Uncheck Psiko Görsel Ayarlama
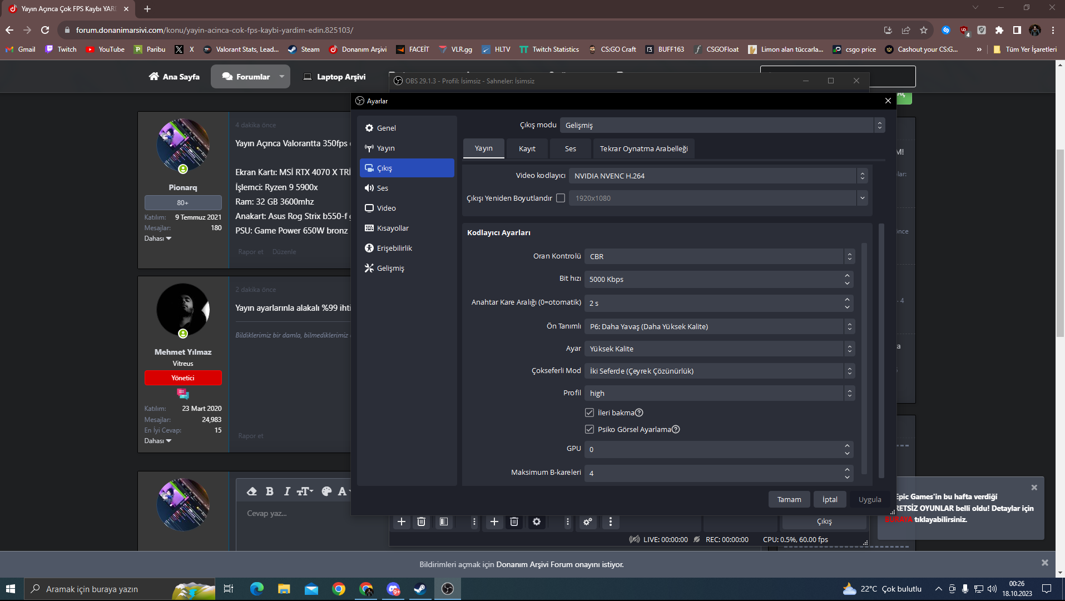 (x=590, y=429)
